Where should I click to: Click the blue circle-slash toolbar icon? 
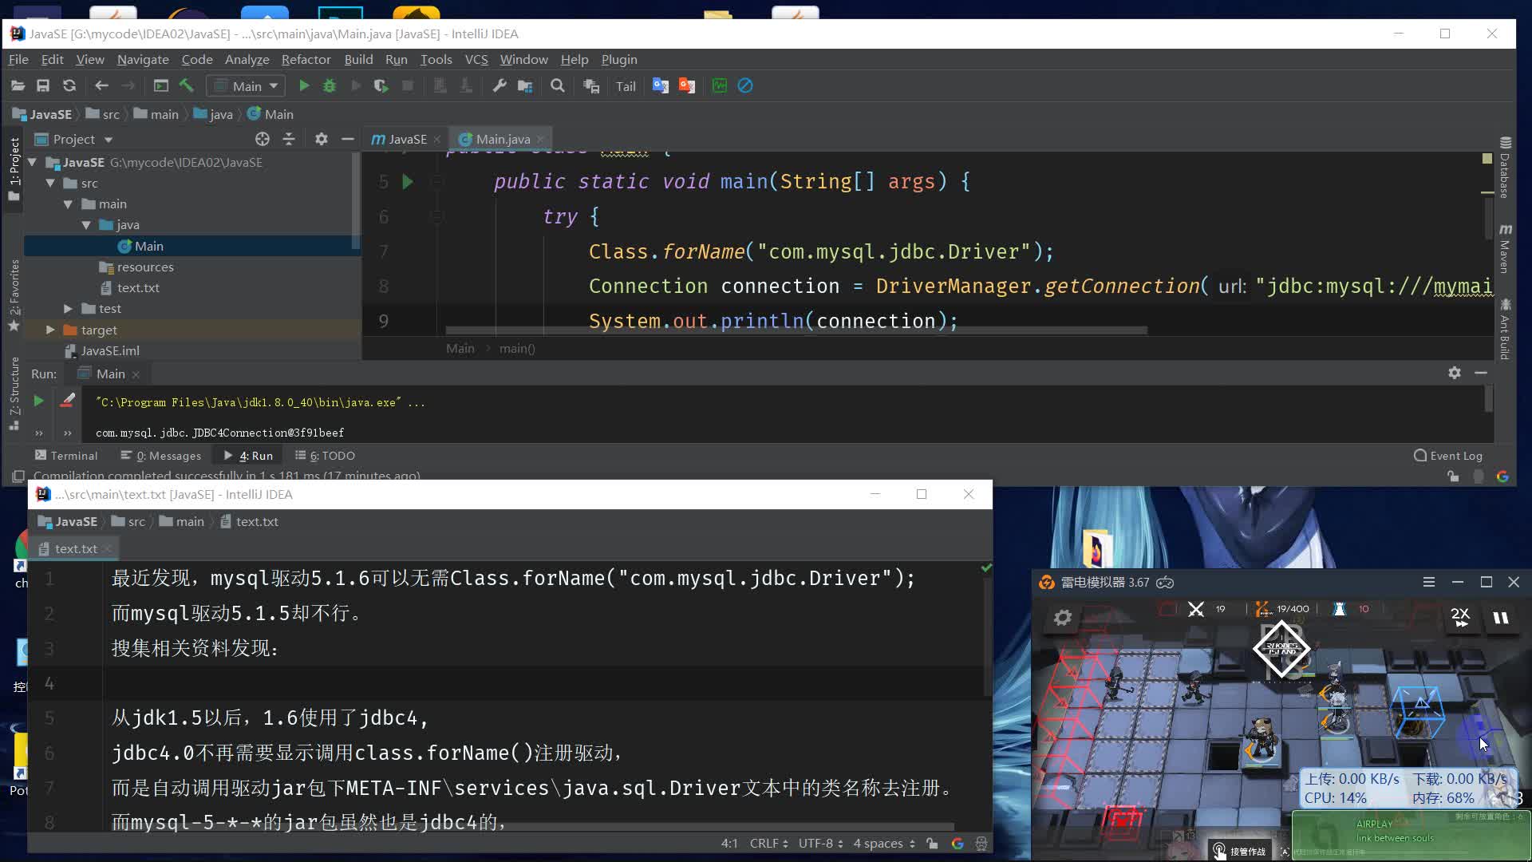coord(745,85)
